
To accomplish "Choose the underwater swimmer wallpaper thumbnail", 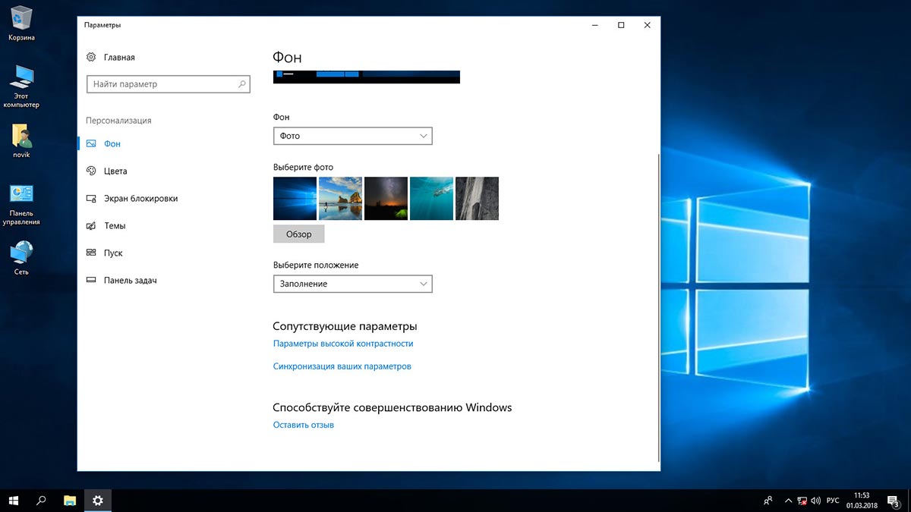I will 431,198.
